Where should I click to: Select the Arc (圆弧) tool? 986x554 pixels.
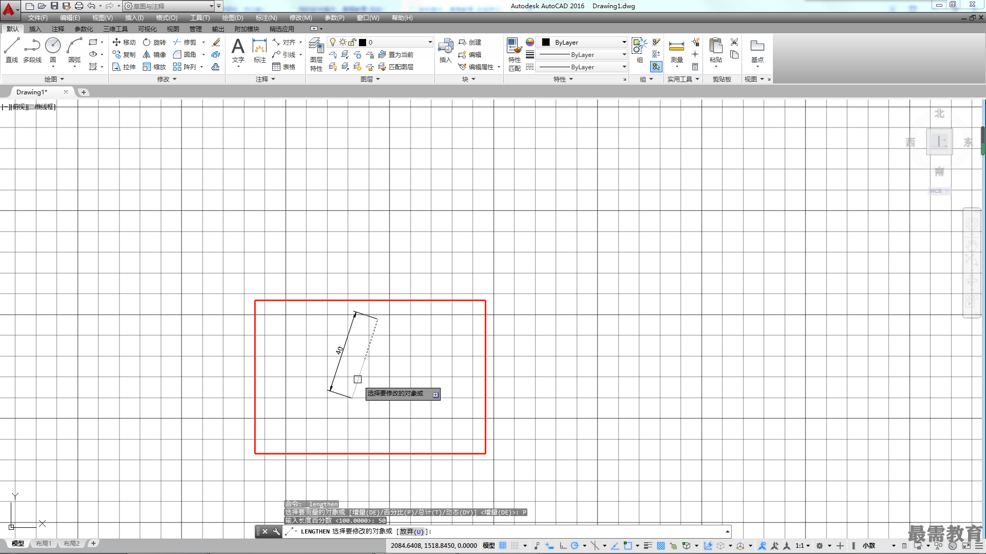[74, 50]
